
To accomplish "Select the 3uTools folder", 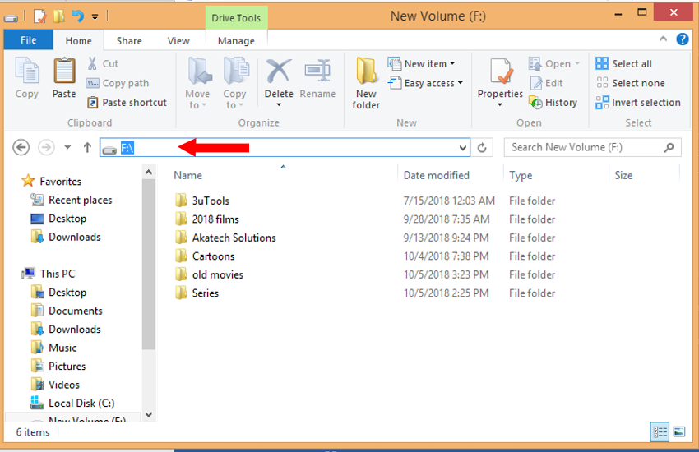I will (202, 201).
